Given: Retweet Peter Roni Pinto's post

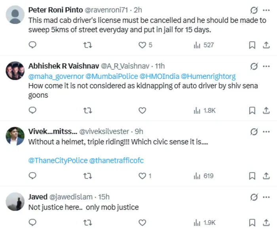Looking at the screenshot, I should point(87,45).
